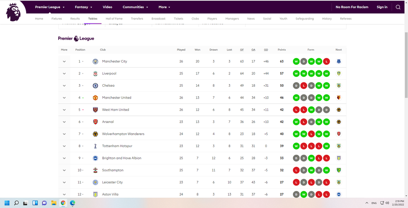Open taskbar search
This screenshot has height=208, width=408.
[16, 203]
